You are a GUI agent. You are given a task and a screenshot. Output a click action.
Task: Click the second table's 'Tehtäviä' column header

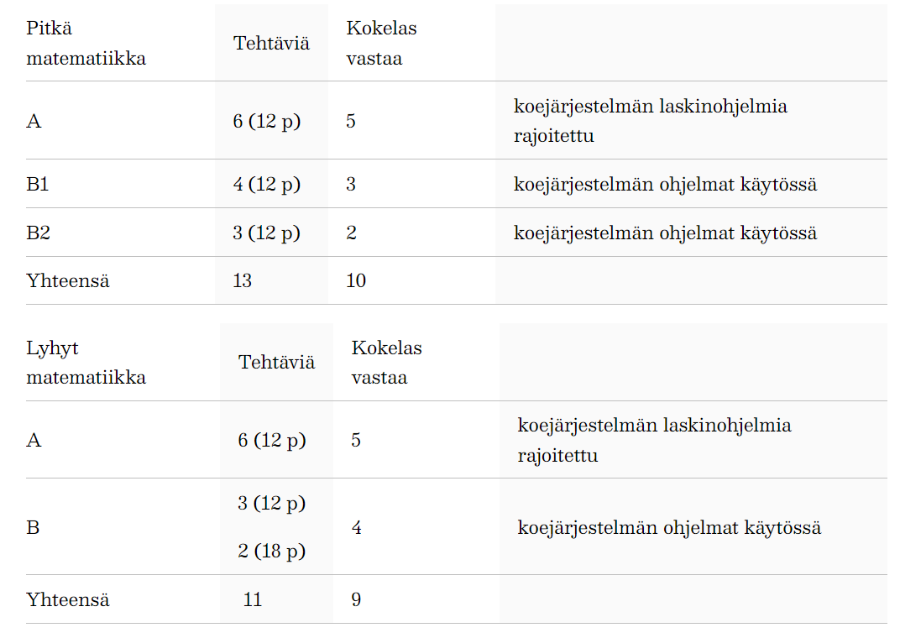[x=277, y=363]
